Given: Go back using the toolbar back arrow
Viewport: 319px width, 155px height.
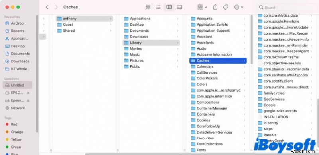Looking at the screenshot, I should pos(47,7).
